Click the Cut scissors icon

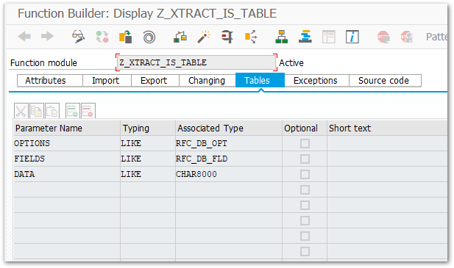click(21, 111)
